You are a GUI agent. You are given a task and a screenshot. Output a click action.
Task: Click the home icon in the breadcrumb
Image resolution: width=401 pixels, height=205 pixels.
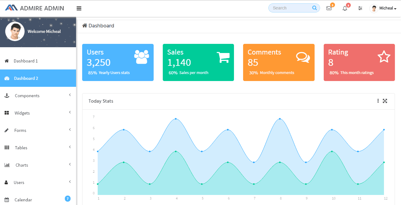click(85, 25)
